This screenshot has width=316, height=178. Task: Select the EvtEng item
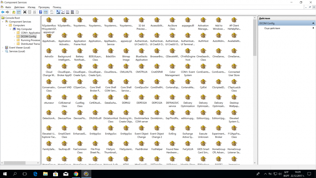[x=172, y=130]
